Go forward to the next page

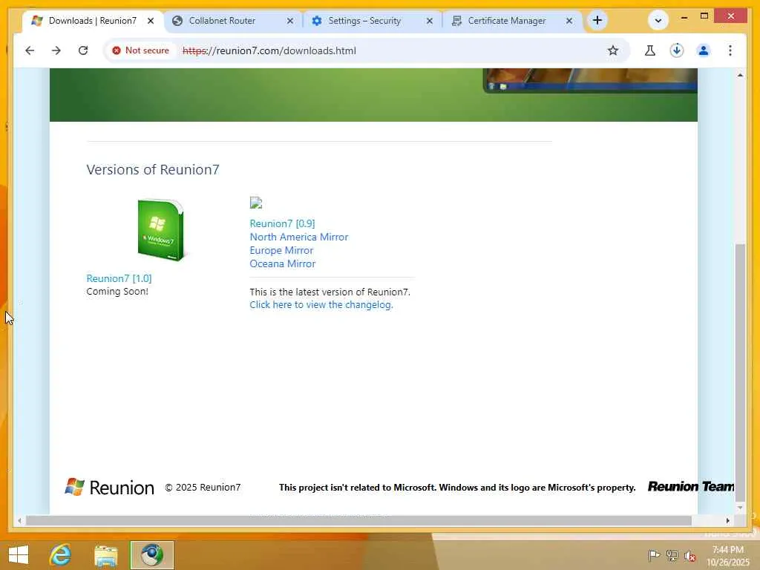[56, 50]
